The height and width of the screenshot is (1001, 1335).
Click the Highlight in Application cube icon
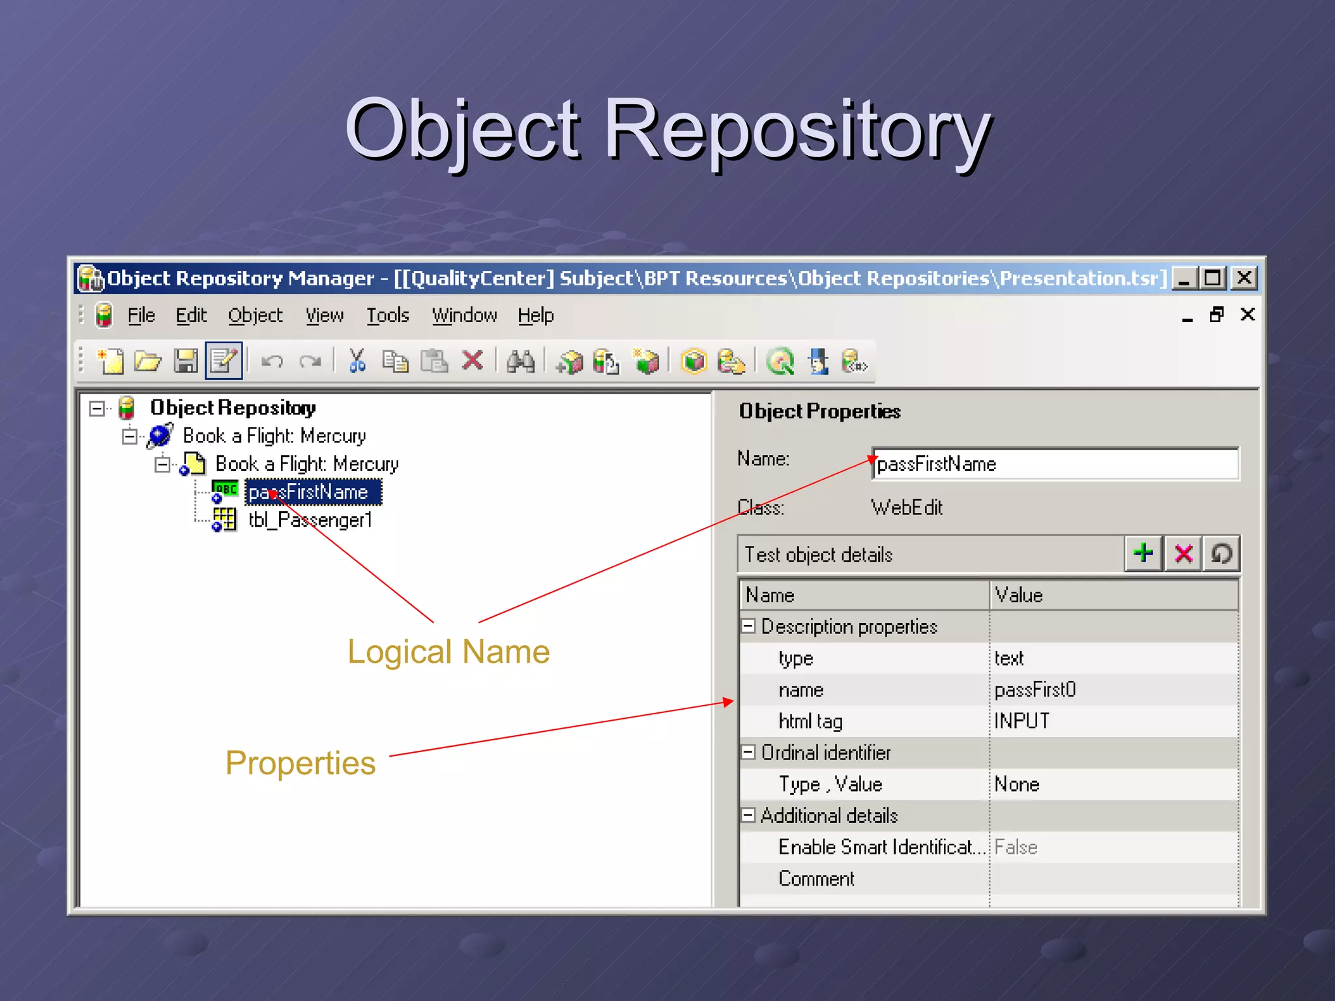click(x=694, y=360)
